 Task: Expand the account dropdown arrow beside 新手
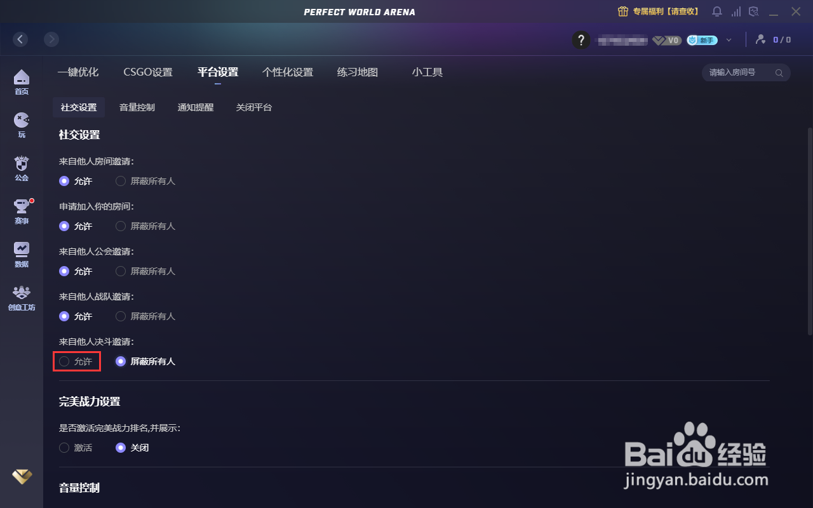pos(729,40)
